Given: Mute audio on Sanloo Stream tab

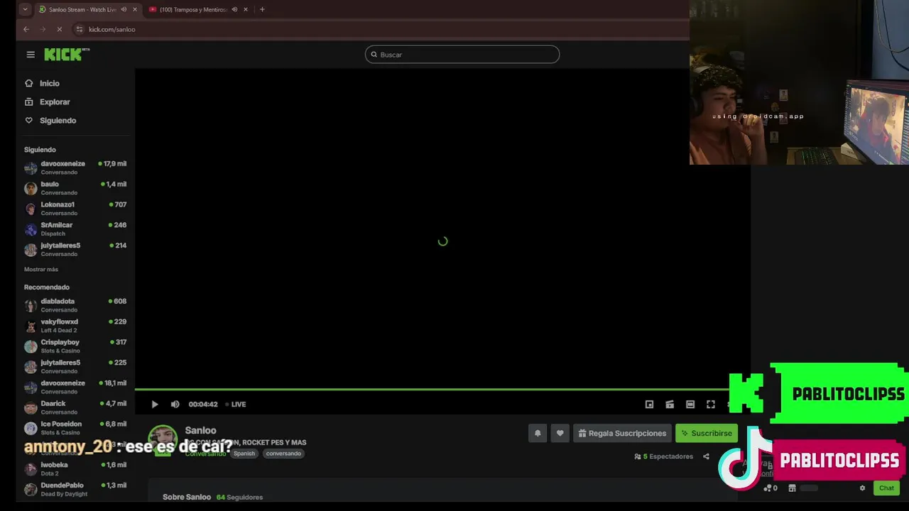Looking at the screenshot, I should click(x=124, y=10).
